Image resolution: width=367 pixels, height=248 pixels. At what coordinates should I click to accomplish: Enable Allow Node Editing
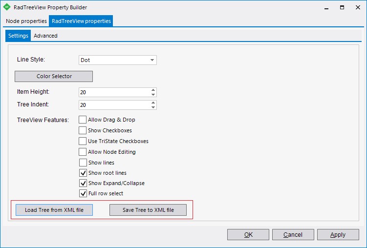pos(83,152)
